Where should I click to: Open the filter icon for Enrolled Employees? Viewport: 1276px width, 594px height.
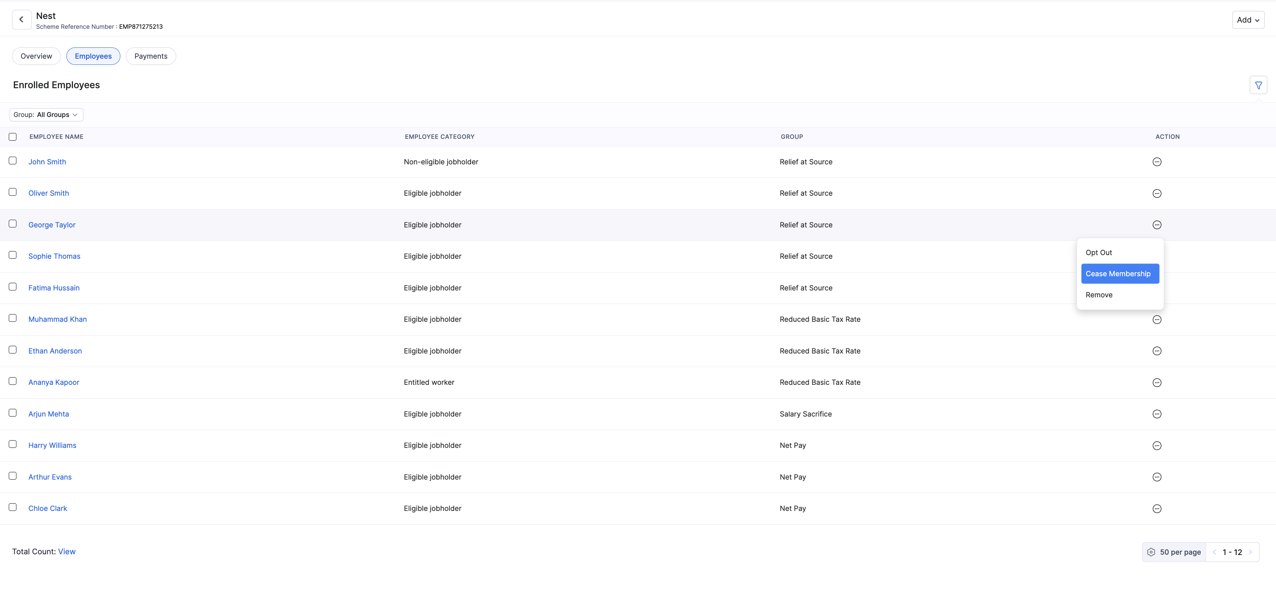pos(1258,85)
